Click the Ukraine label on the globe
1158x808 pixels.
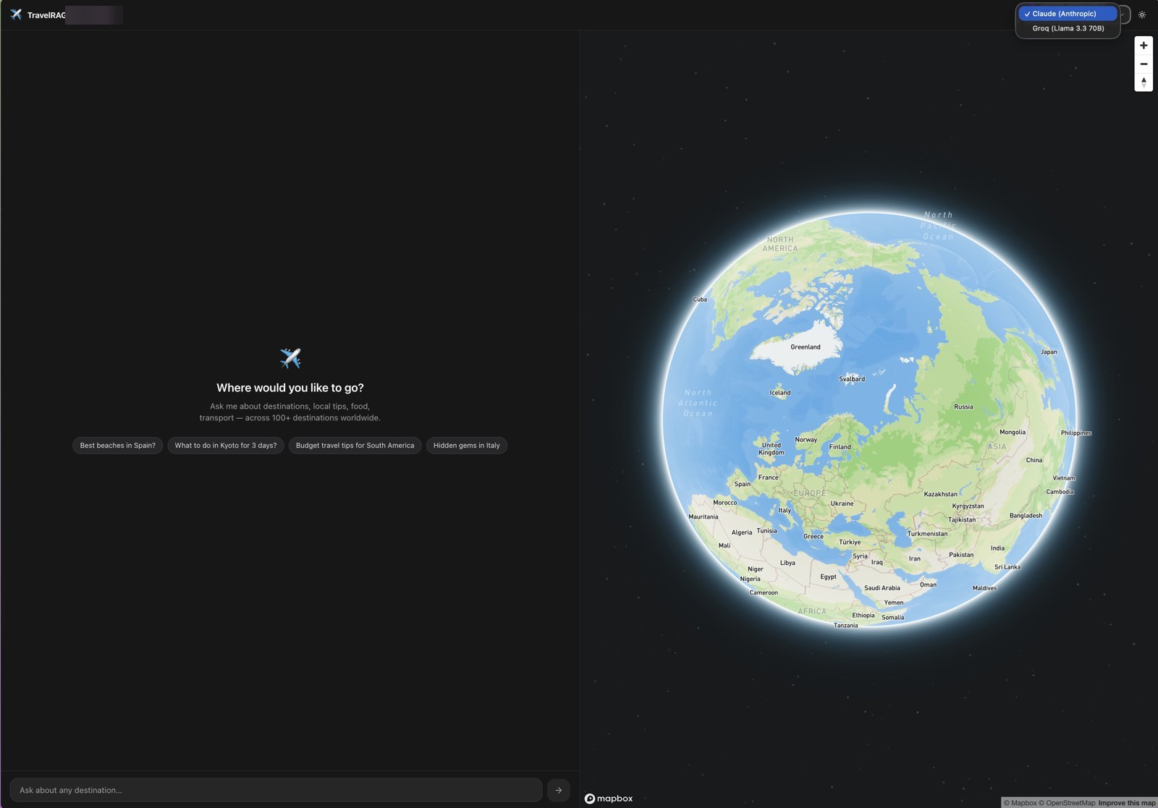click(842, 504)
